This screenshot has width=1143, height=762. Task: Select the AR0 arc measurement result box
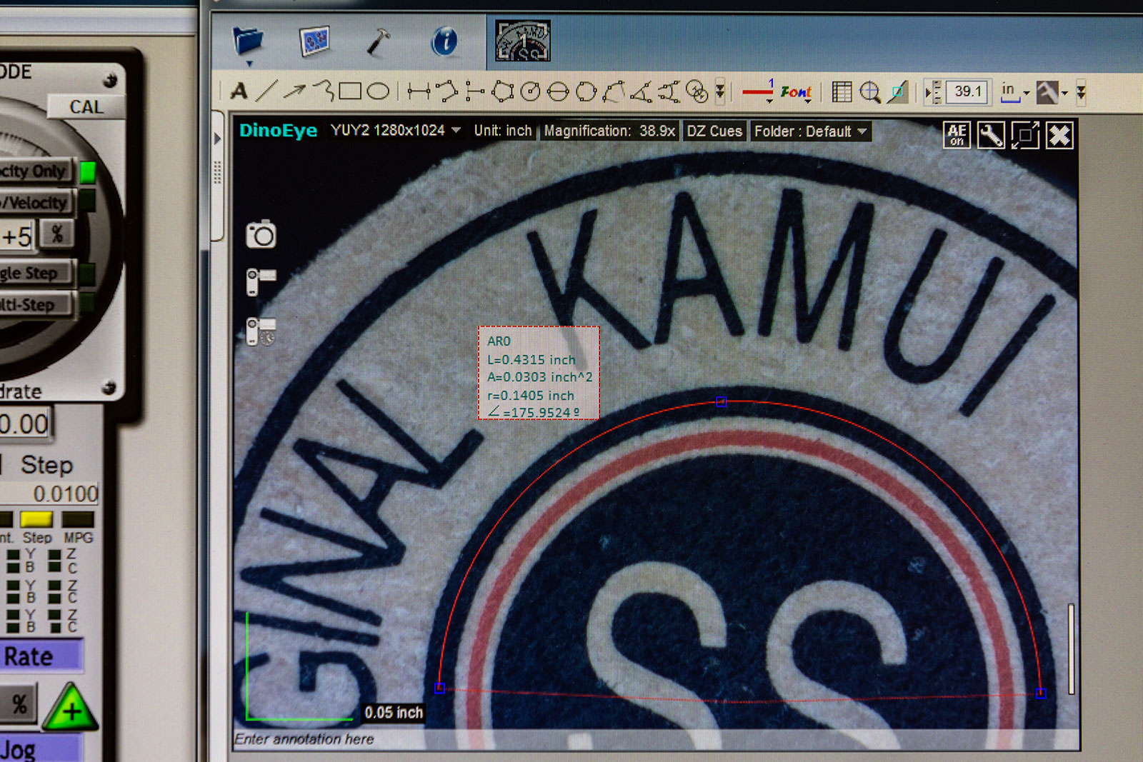539,373
